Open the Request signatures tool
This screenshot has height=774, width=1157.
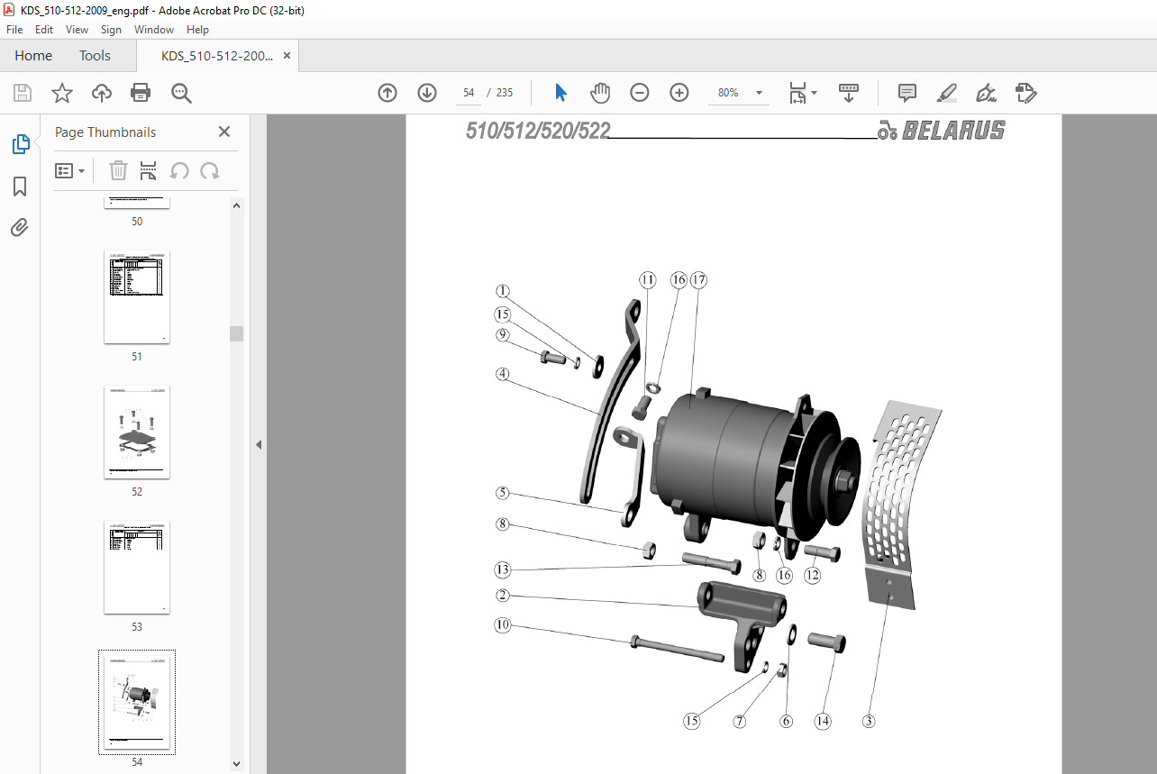click(1026, 93)
